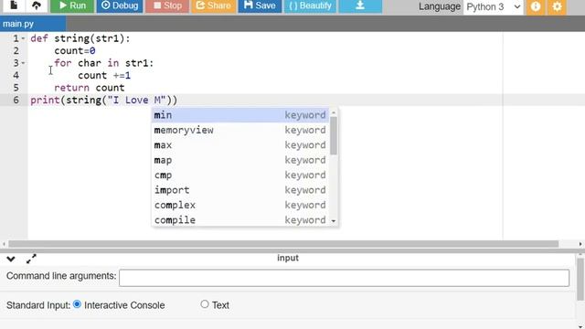Click the editor scroll-right arrow
585x329 pixels.
(580, 244)
